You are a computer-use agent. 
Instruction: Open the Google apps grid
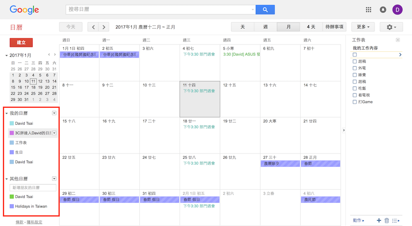tap(368, 9)
